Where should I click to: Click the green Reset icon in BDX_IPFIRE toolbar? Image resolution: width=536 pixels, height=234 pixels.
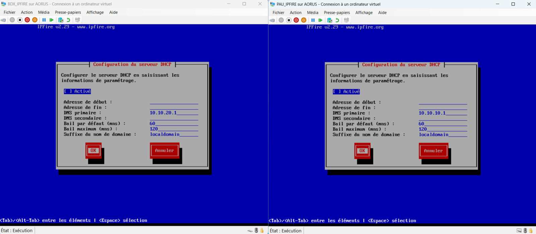51,20
